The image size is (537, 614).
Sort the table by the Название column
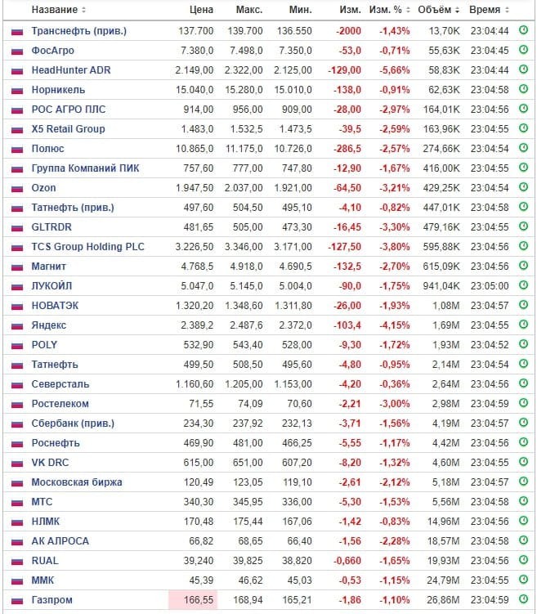point(58,10)
